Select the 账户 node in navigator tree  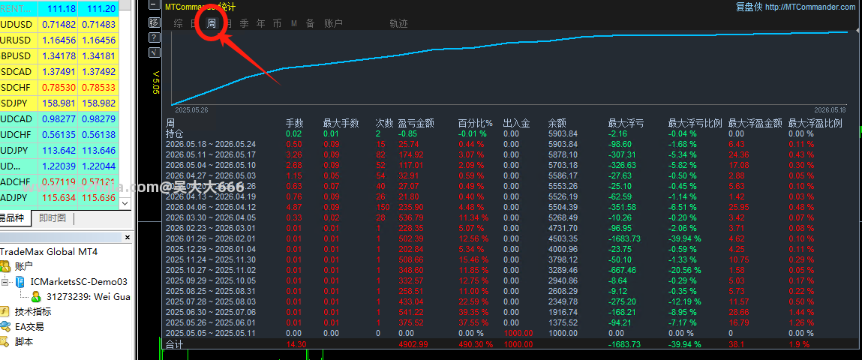pos(24,266)
